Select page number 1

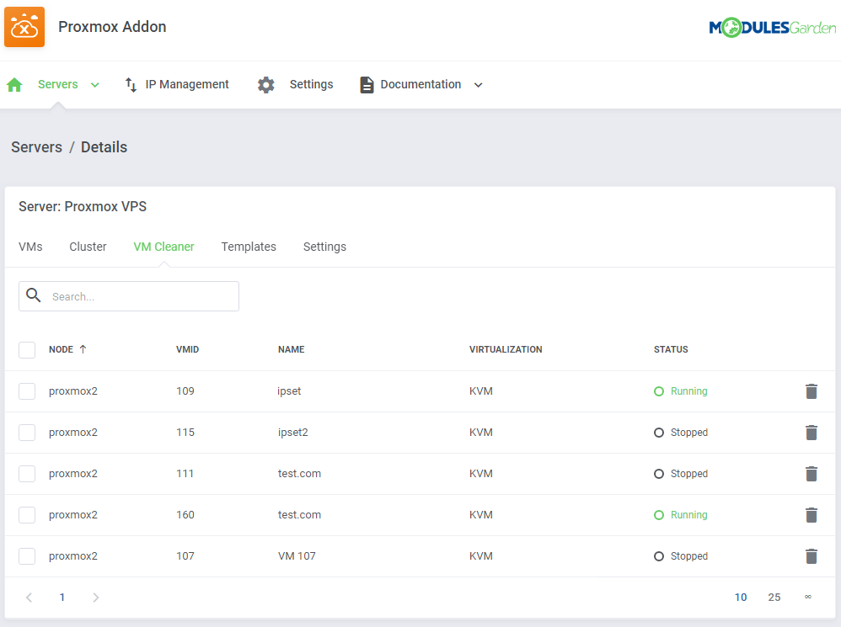tap(62, 598)
